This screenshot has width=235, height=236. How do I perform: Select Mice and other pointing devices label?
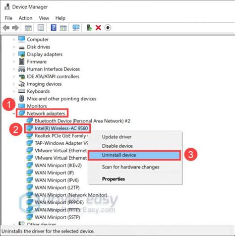(x=61, y=99)
